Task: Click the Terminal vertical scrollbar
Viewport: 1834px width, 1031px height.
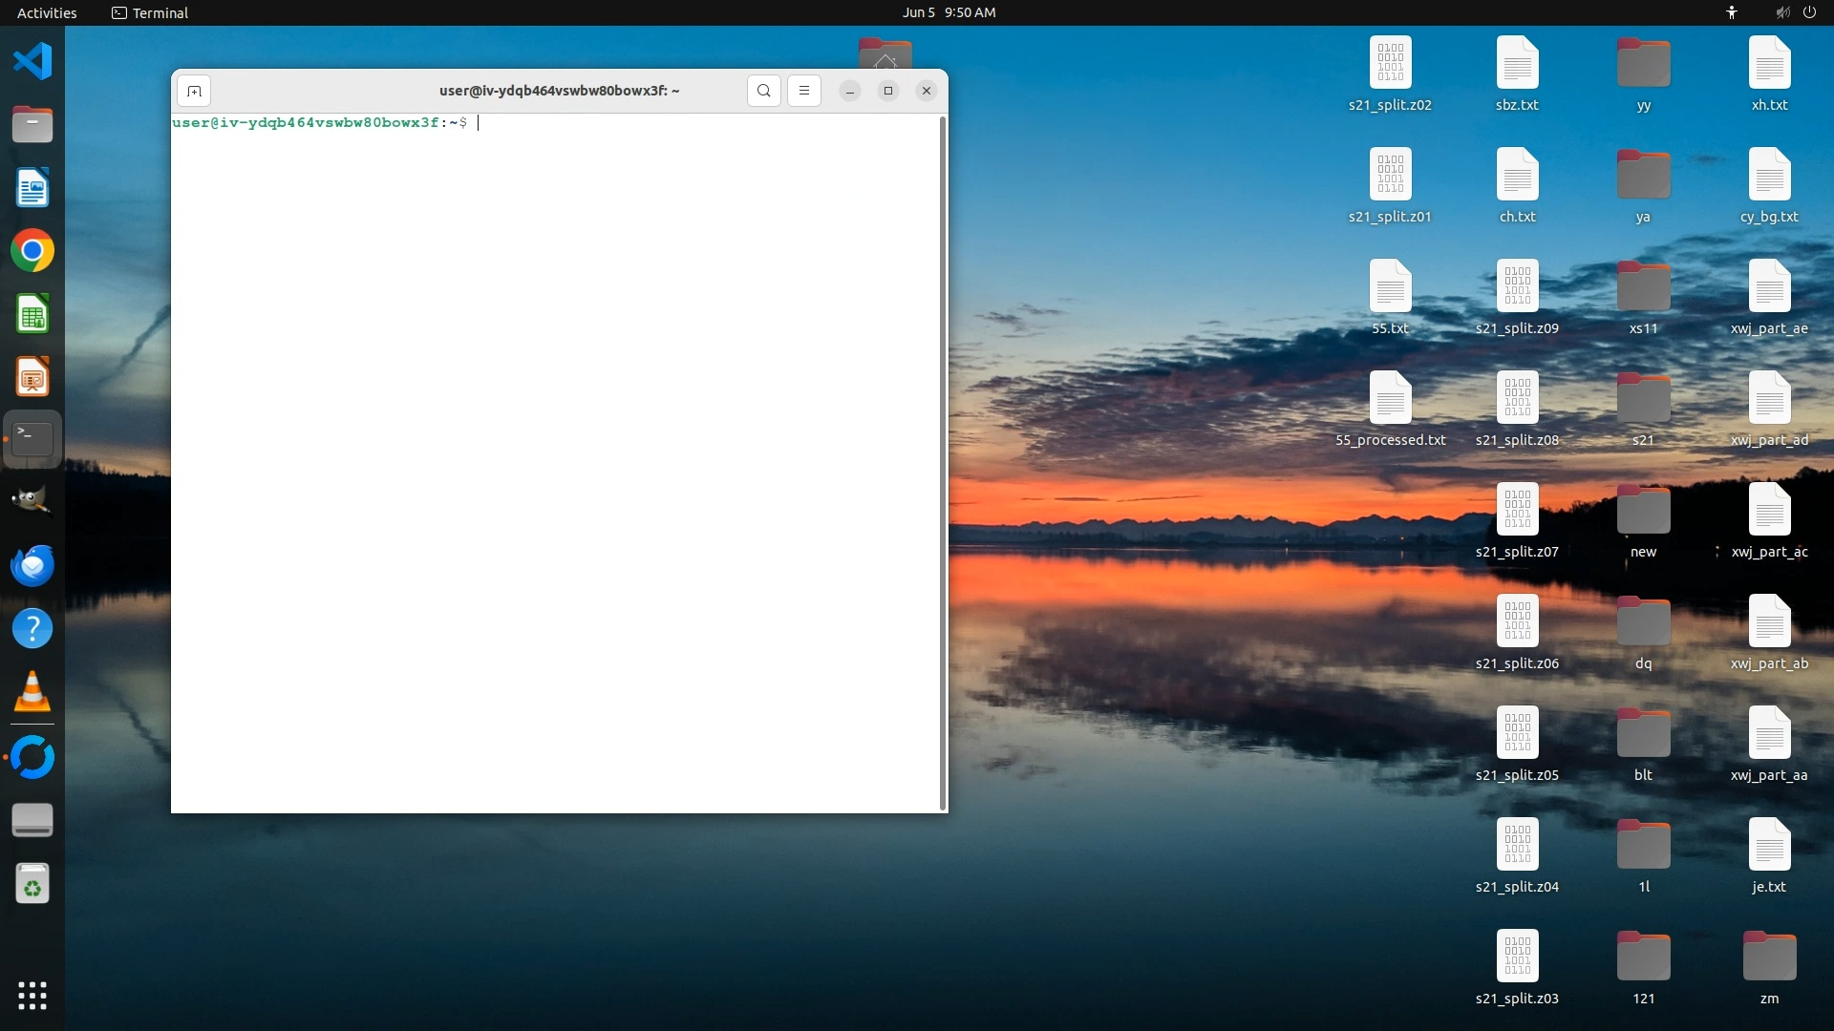Action: [943, 463]
